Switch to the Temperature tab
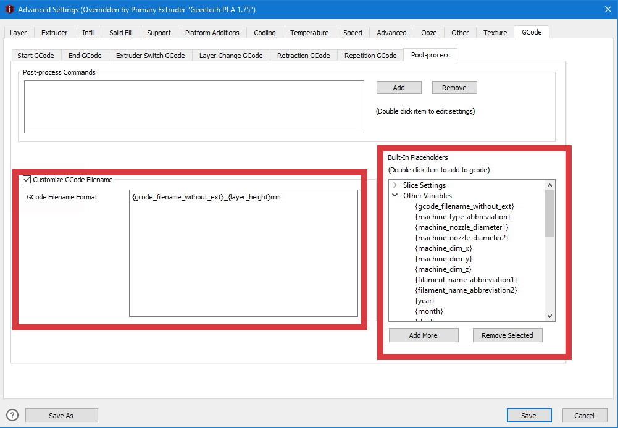This screenshot has height=428, width=618. (309, 33)
